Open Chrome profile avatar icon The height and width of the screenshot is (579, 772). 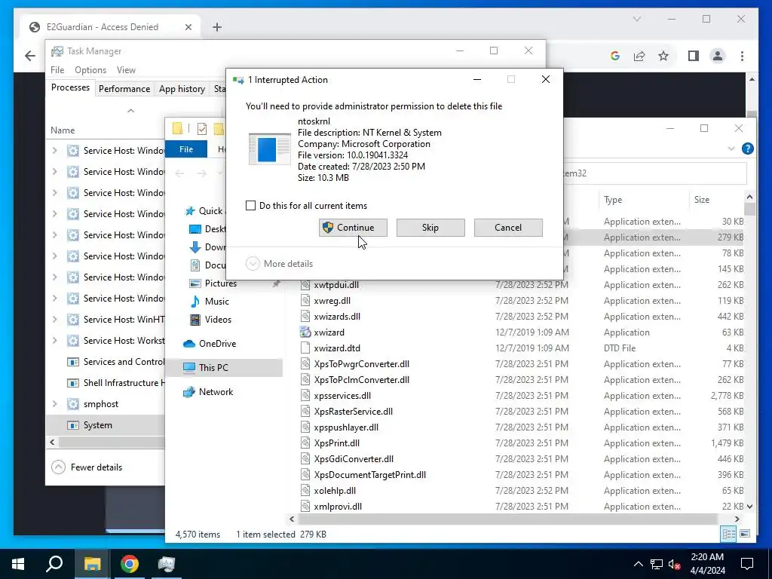point(718,56)
